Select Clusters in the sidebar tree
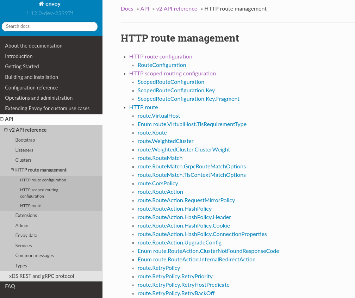This screenshot has width=355, height=298. [x=23, y=160]
